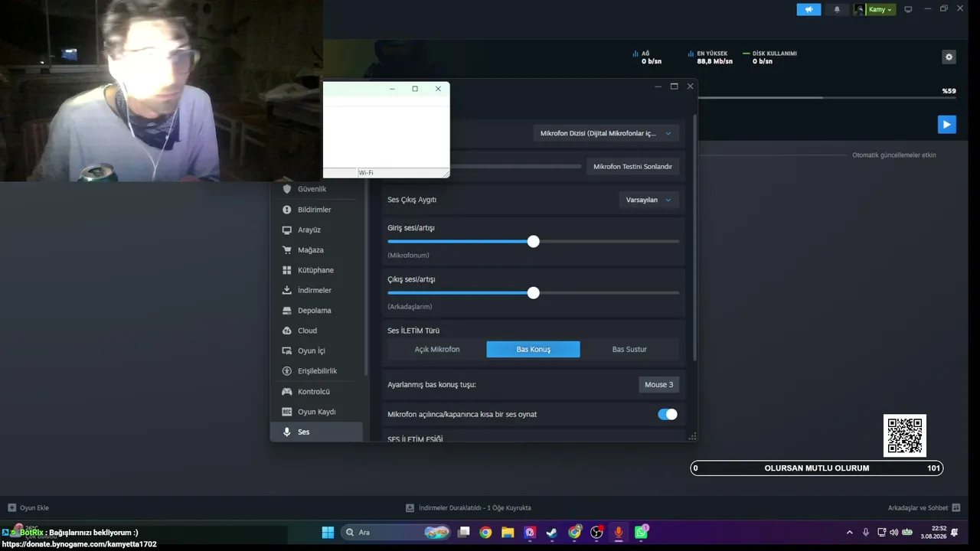Open Windows Start menu

(x=328, y=533)
